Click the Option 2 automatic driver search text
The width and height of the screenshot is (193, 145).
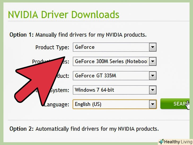point(84,129)
